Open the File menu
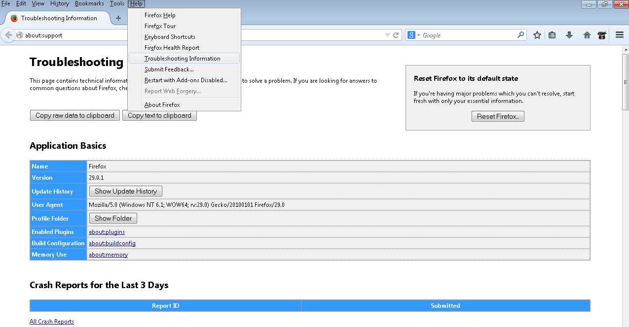This screenshot has height=327, width=629. point(6,3)
